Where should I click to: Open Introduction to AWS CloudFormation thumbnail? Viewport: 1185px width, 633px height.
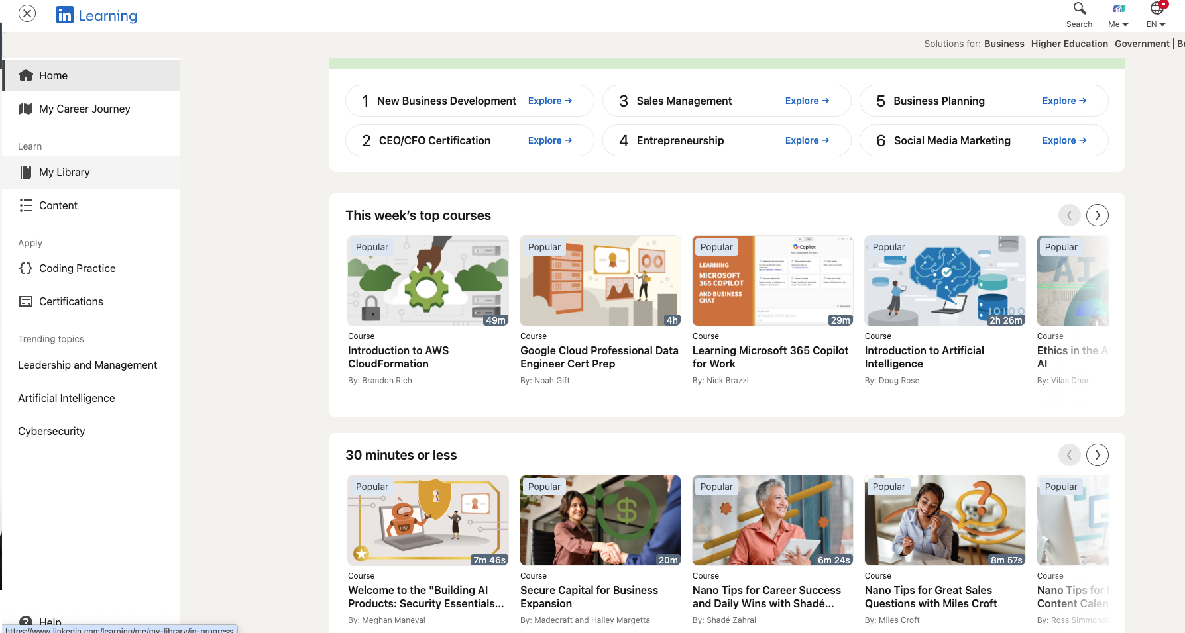(x=428, y=281)
